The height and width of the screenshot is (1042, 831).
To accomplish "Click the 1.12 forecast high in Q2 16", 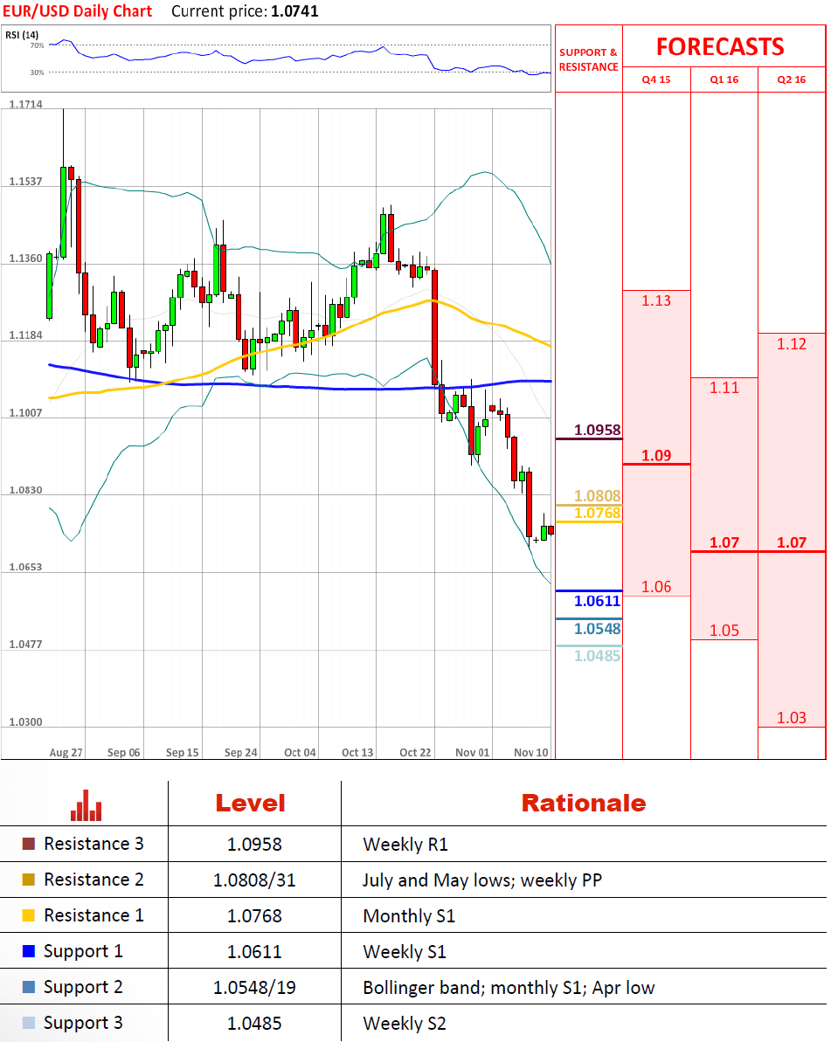I will pos(791,343).
